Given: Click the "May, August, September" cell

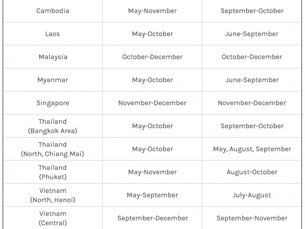Looking at the screenshot, I should coord(252,149).
